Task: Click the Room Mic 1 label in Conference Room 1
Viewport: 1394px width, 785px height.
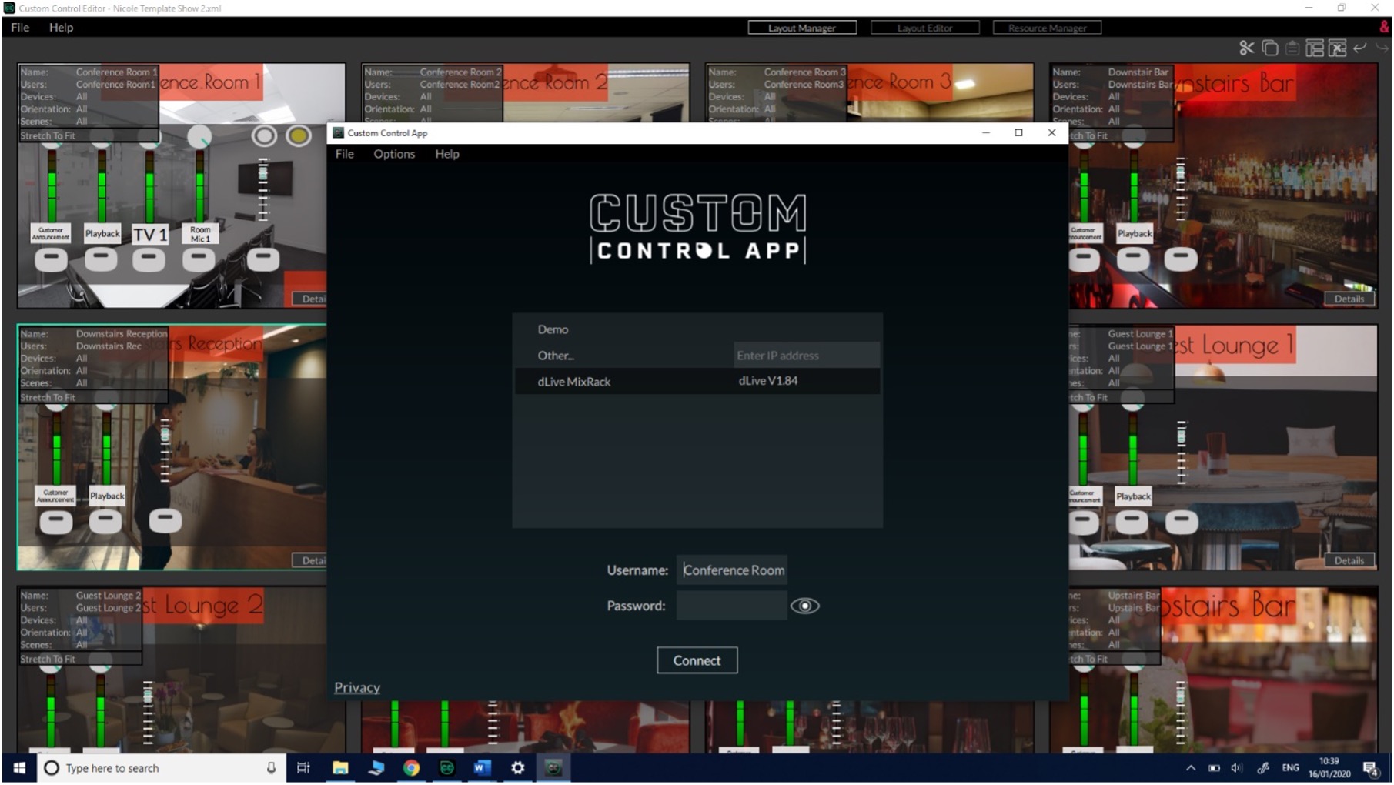Action: (200, 234)
